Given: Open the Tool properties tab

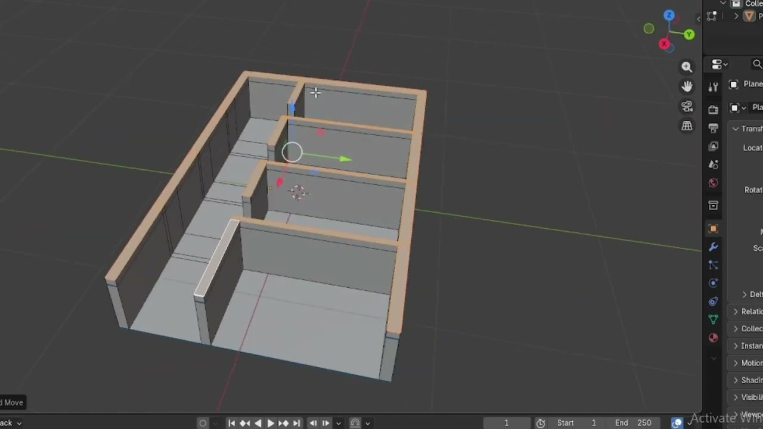Looking at the screenshot, I should 713,87.
